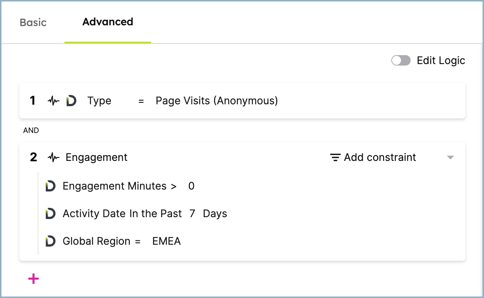Expand the Engagement filter dropdown arrow
Screen dimensions: 484x298
450,158
